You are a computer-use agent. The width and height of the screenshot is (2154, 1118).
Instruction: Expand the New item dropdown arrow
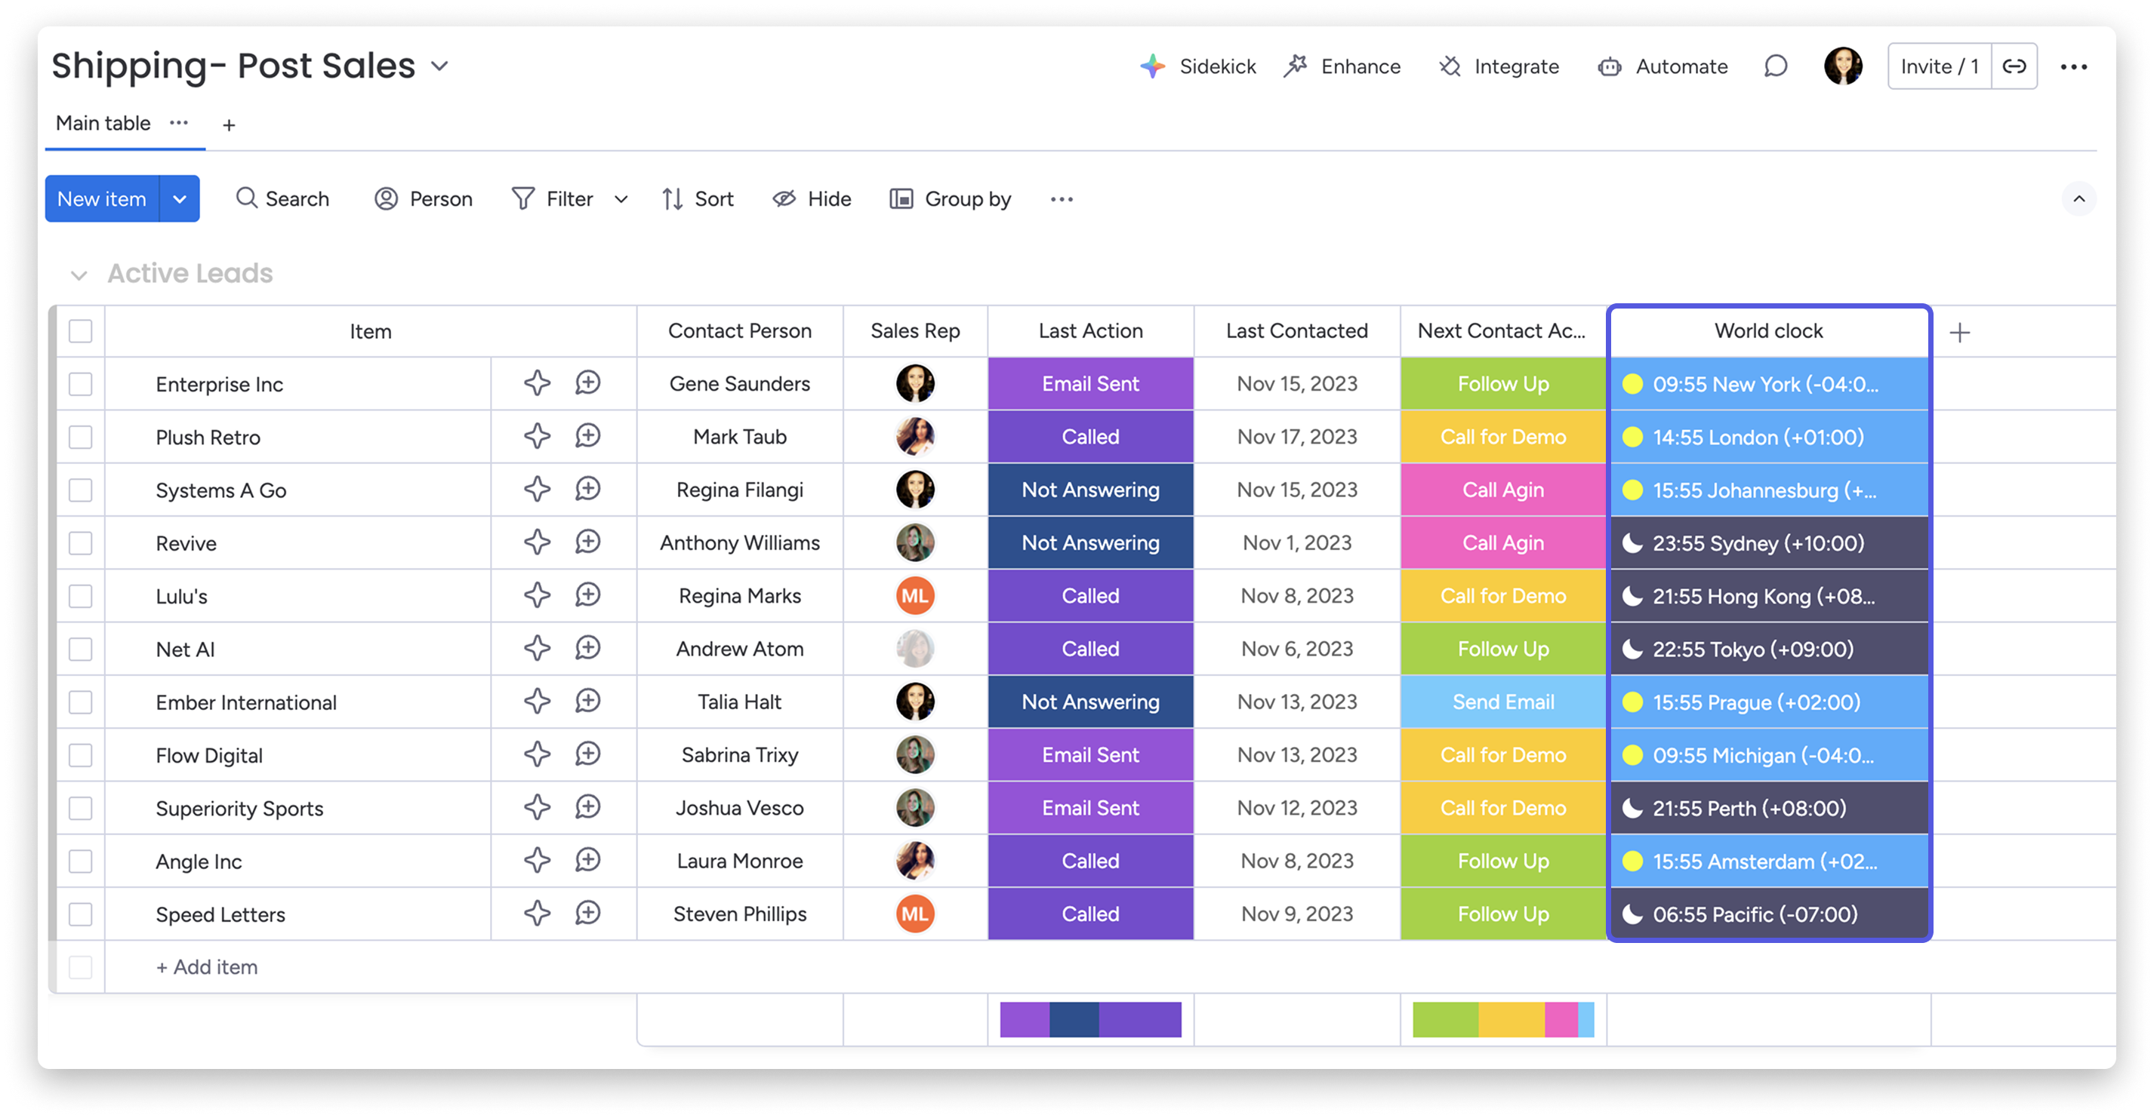pyautogui.click(x=179, y=199)
